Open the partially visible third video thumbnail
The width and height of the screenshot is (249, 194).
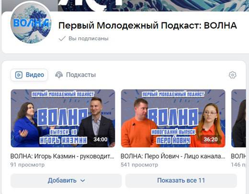(x=238, y=118)
